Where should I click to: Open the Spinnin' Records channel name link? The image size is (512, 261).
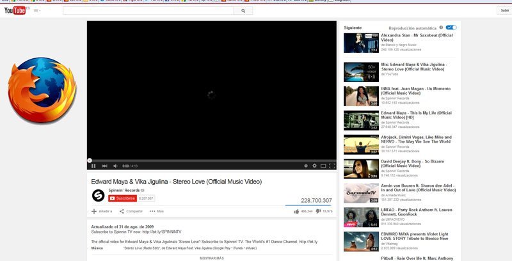[124, 190]
